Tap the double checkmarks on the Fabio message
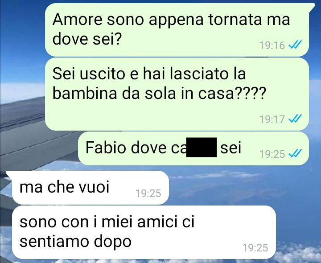This screenshot has height=263, width=321. click(295, 153)
